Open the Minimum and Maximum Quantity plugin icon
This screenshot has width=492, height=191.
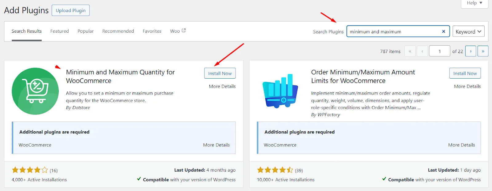click(35, 91)
